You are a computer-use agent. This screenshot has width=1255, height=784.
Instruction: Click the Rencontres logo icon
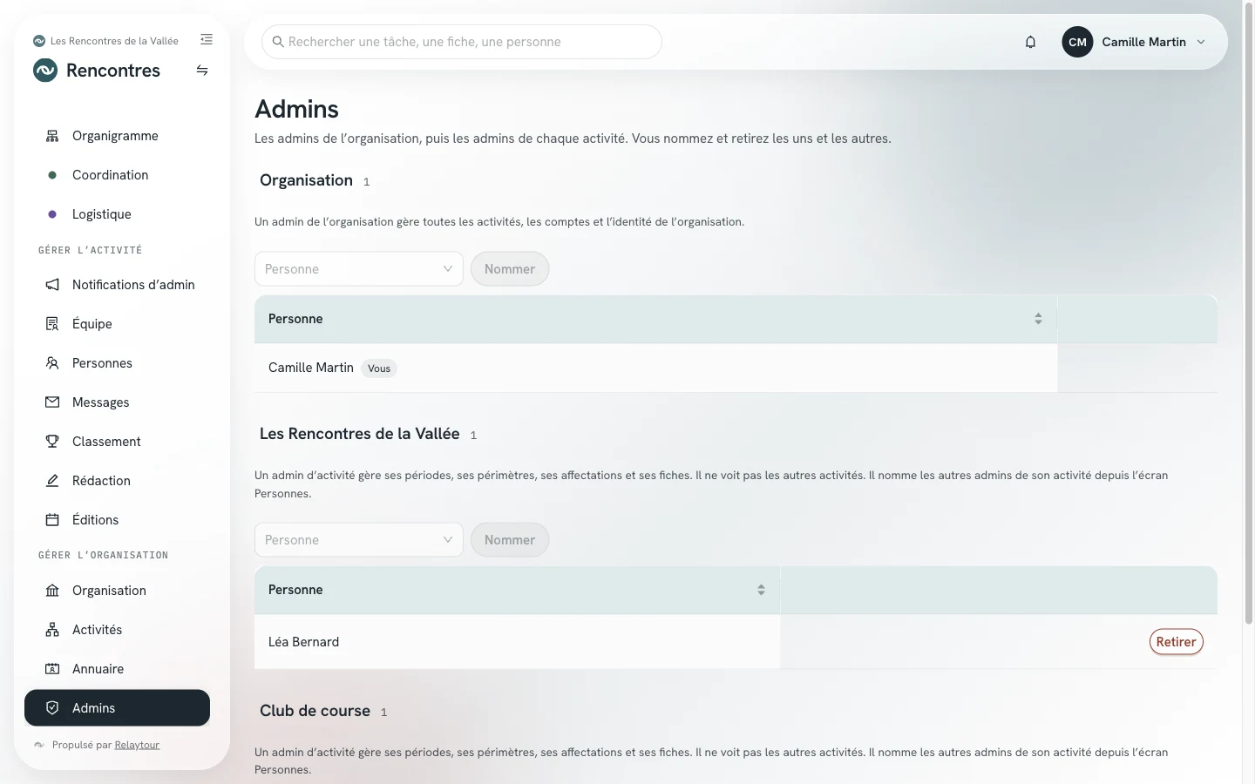click(x=45, y=71)
